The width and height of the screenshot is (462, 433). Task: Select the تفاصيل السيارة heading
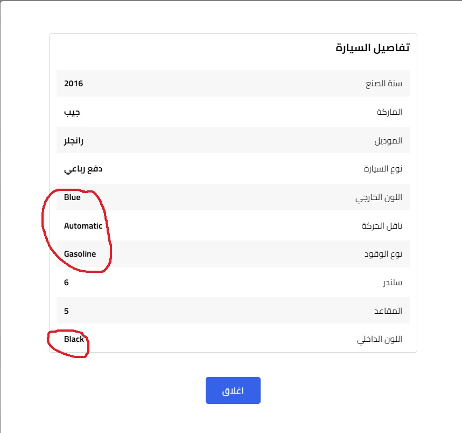pos(373,47)
